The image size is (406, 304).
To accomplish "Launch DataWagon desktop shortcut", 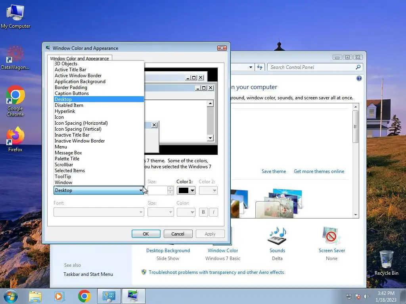I will tap(15, 58).
